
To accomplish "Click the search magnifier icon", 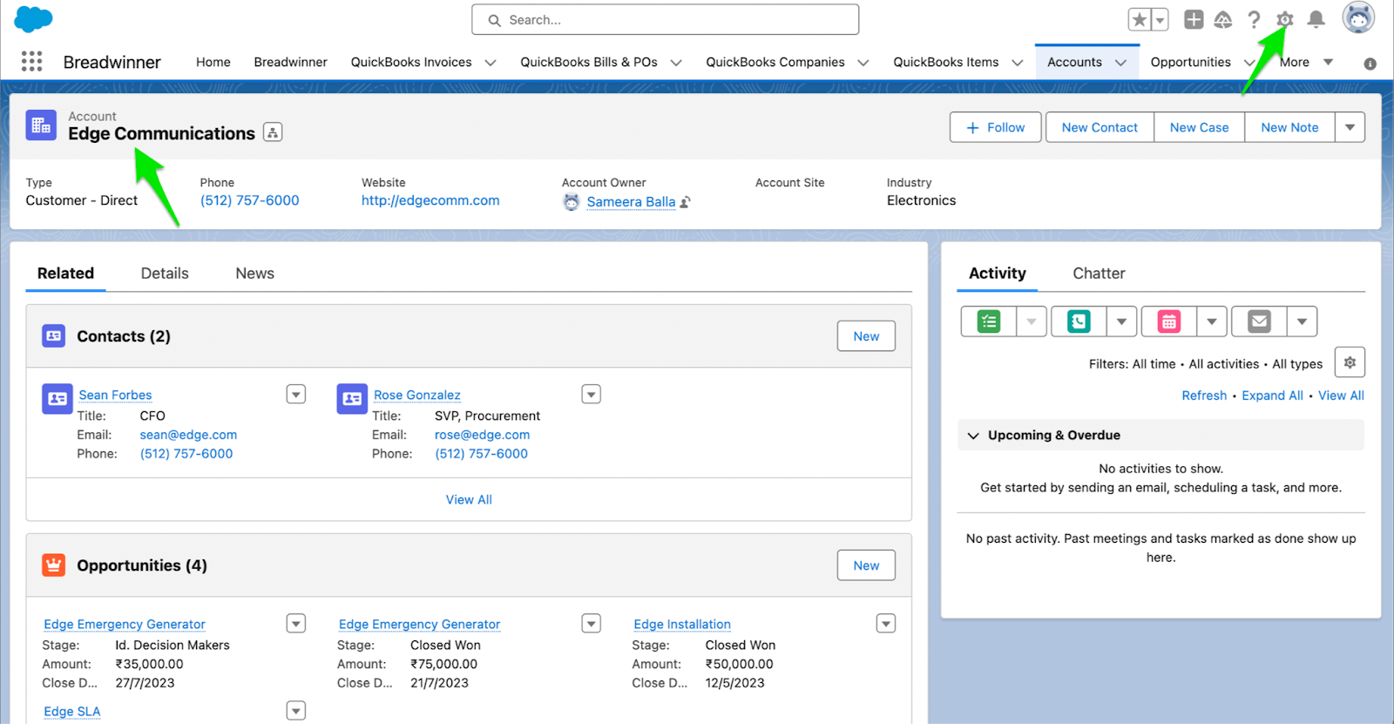I will [495, 20].
